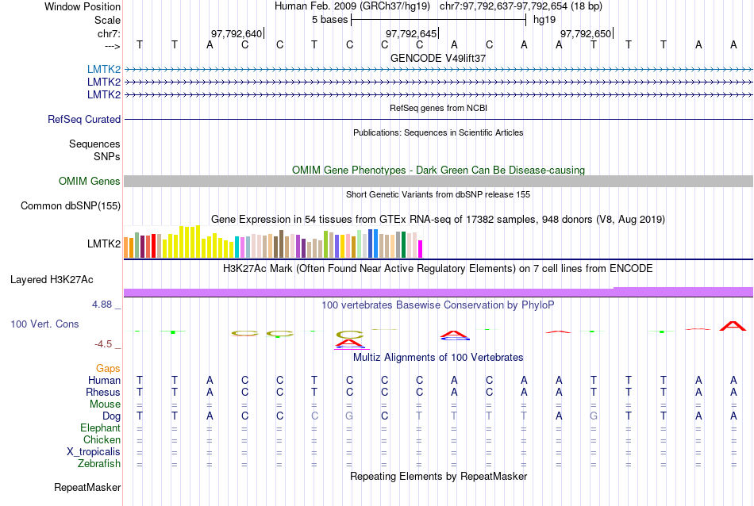Select the Zebrafish alignment row label

coord(99,464)
